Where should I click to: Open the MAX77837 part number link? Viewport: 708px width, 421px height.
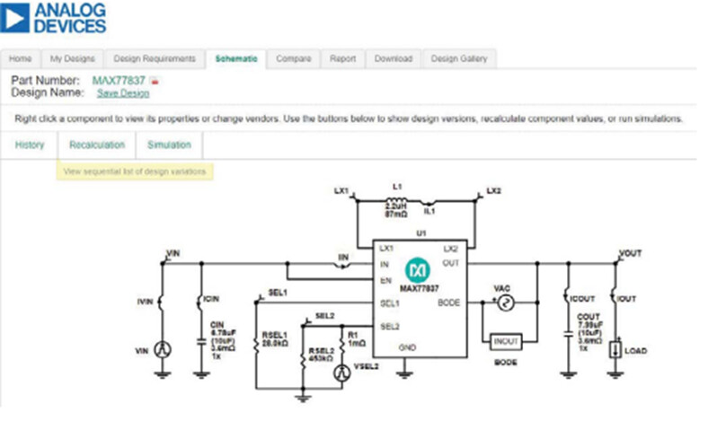[119, 81]
